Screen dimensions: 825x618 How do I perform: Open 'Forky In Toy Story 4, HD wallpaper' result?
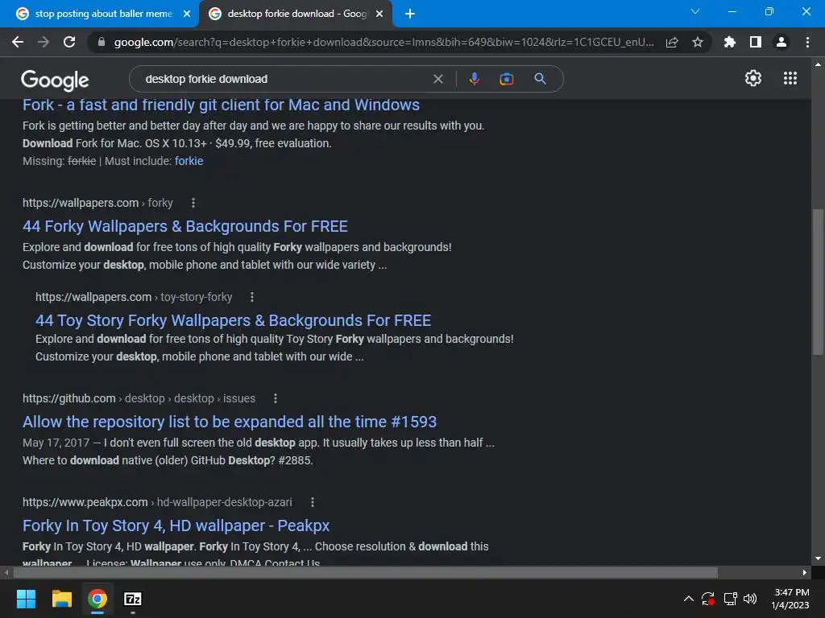pos(176,525)
